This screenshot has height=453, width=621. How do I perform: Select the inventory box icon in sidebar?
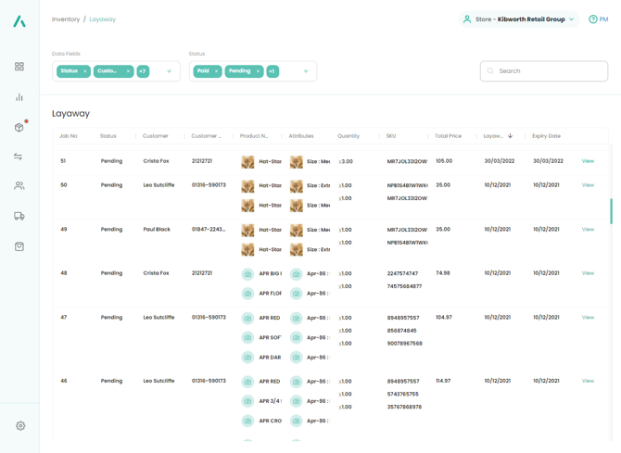coord(19,127)
